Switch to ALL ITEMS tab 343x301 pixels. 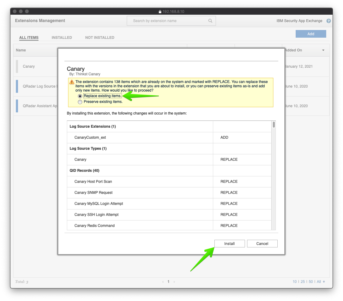[x=29, y=37]
